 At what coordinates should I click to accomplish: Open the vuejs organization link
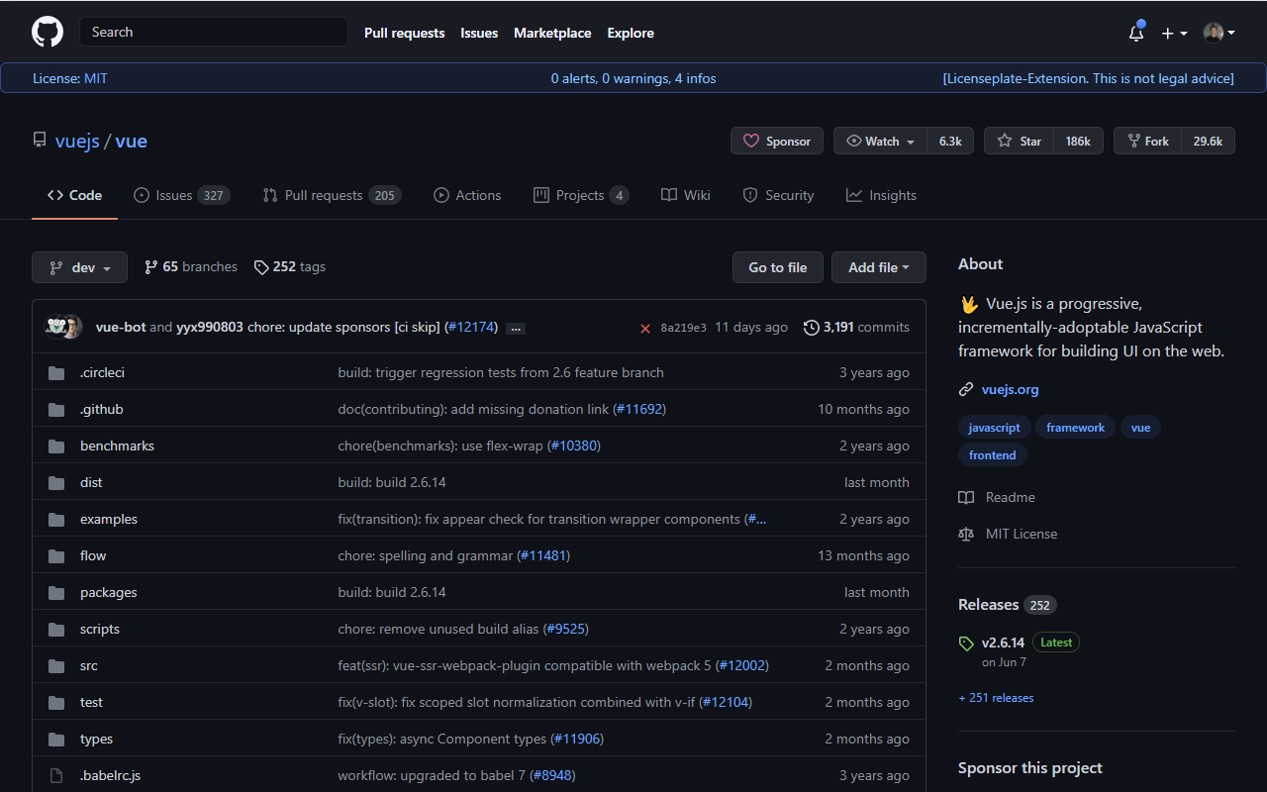click(x=77, y=141)
